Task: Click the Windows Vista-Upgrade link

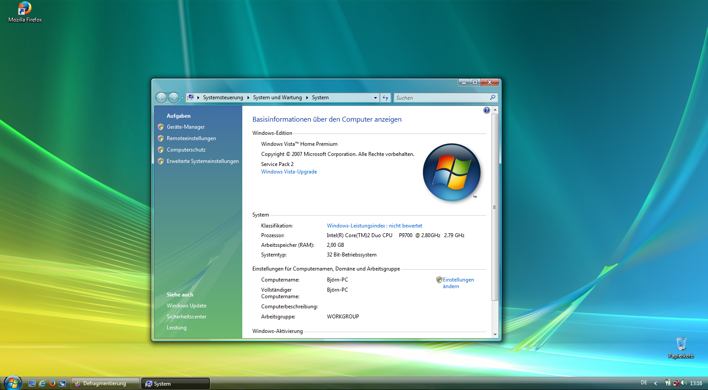Action: click(289, 172)
